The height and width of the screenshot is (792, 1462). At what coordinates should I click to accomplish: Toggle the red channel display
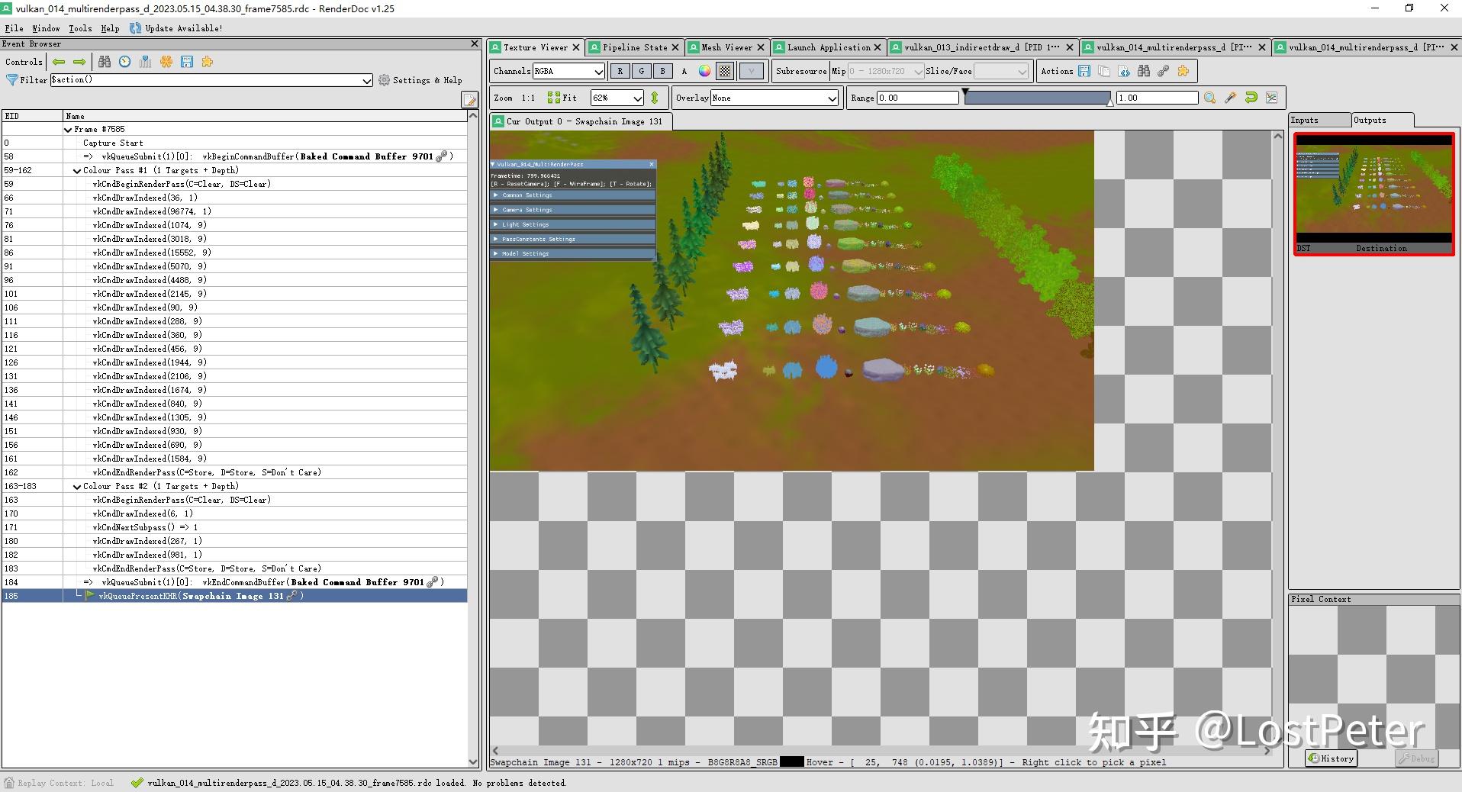point(620,71)
